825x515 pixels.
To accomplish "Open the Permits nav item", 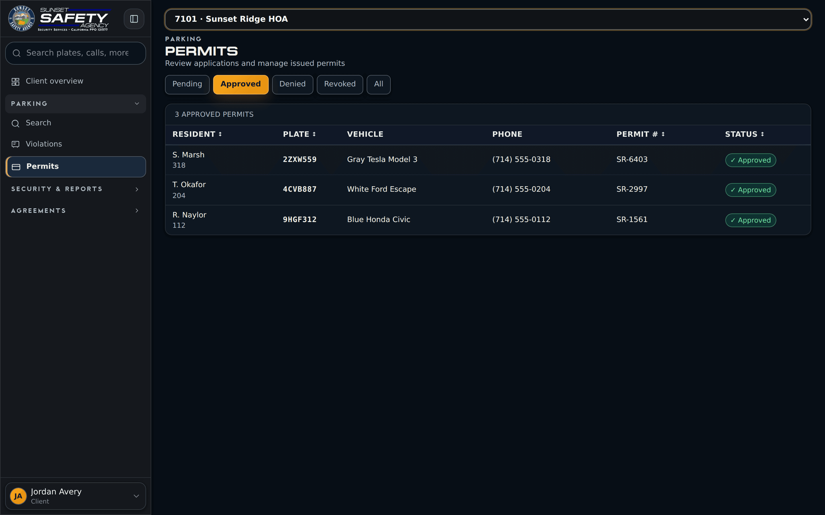I will tap(75, 167).
